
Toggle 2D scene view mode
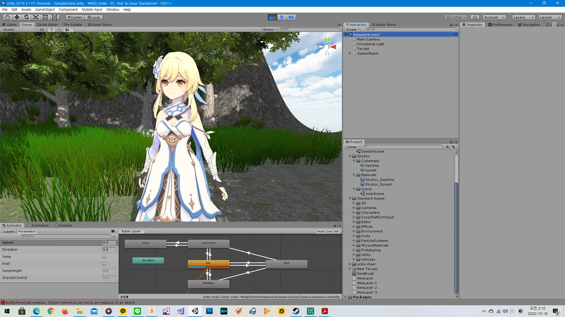click(42, 29)
